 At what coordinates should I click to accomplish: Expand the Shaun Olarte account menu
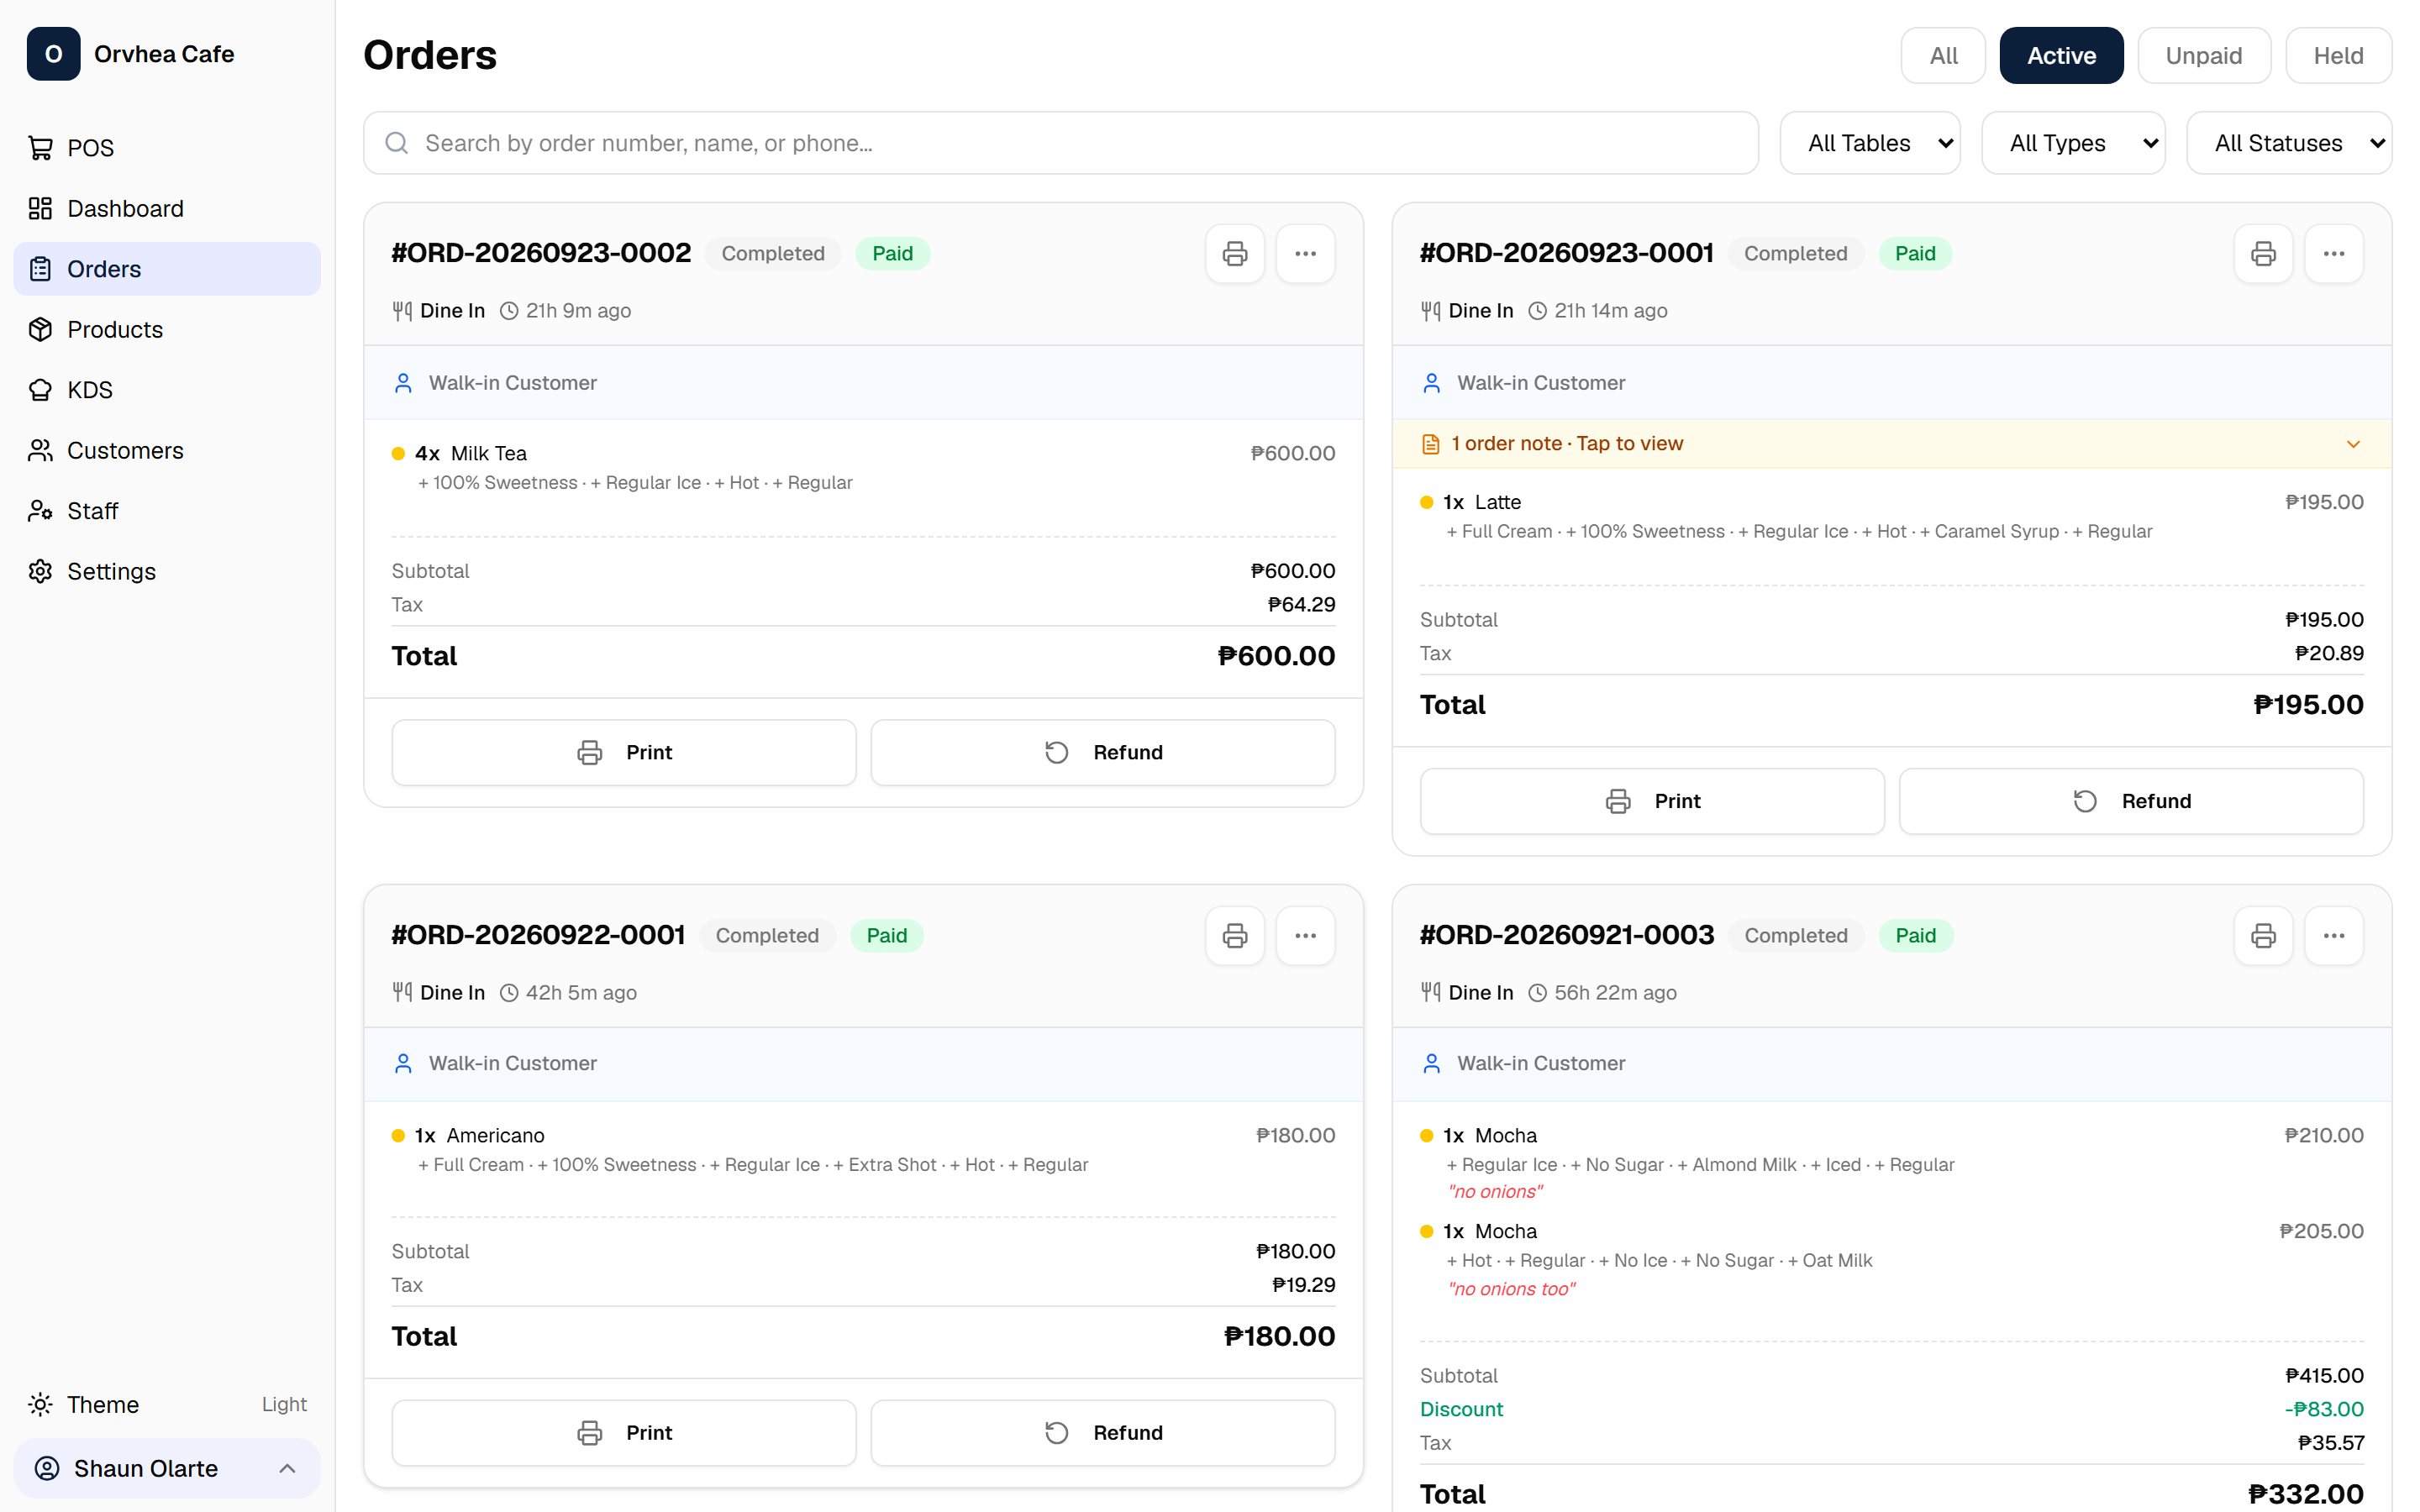tap(167, 1468)
